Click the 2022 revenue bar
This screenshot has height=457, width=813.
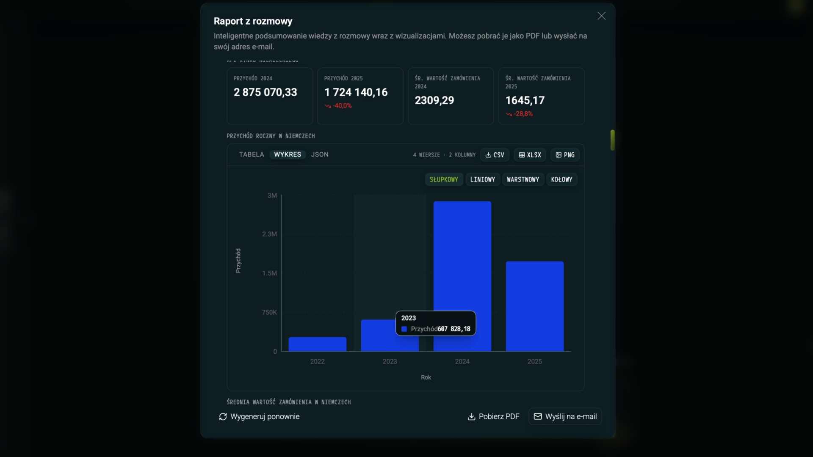coord(318,344)
